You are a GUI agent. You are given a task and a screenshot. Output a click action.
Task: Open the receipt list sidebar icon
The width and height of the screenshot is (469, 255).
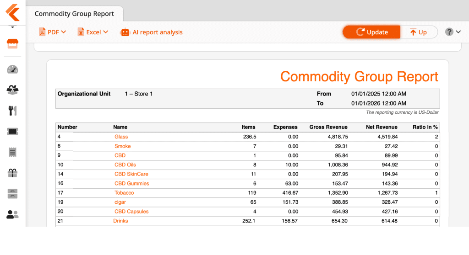[x=12, y=152]
